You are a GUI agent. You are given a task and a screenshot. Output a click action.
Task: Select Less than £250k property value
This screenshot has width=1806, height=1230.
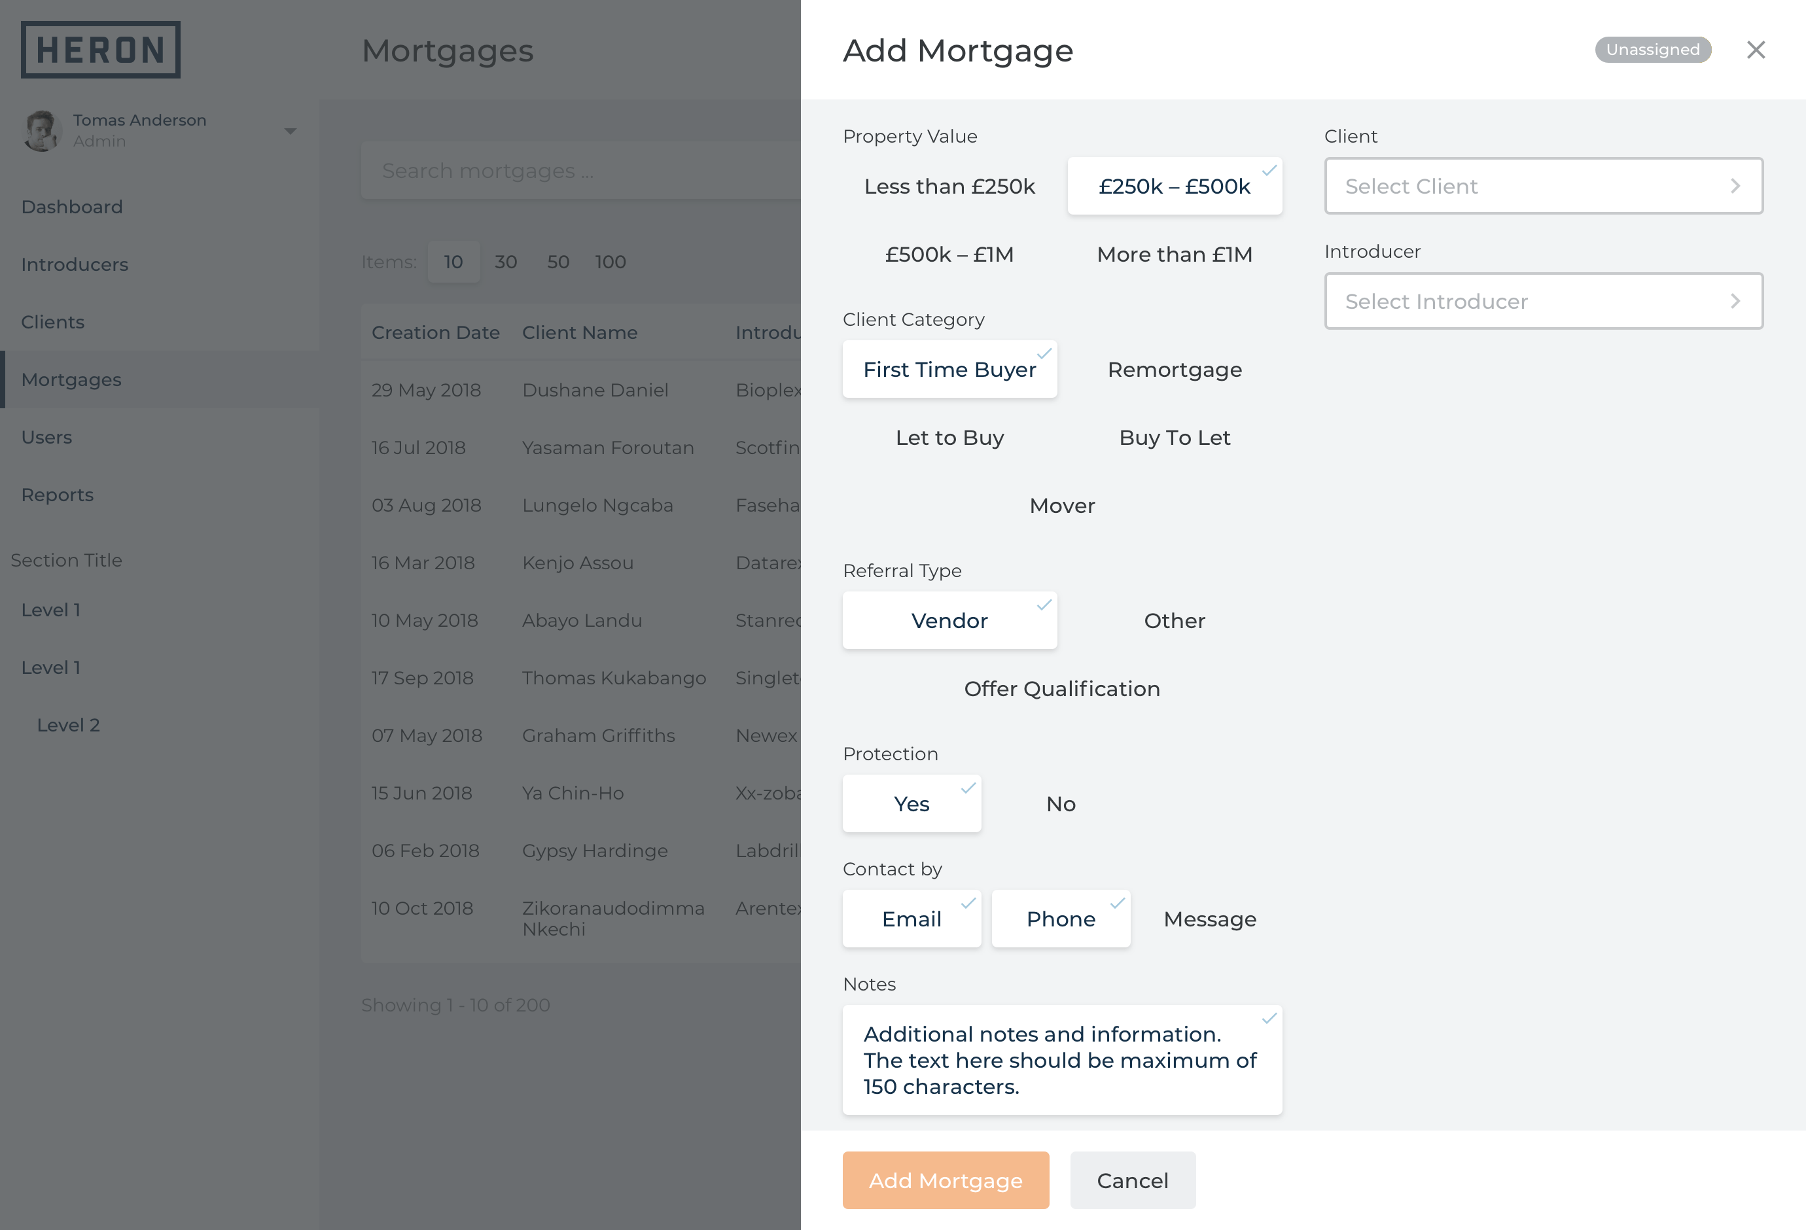point(949,186)
